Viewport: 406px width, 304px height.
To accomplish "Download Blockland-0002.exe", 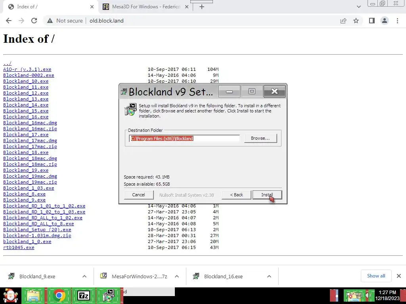I will 29,75.
